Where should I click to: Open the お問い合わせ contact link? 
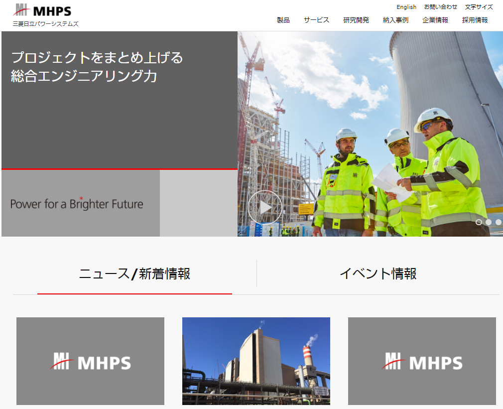click(x=440, y=7)
